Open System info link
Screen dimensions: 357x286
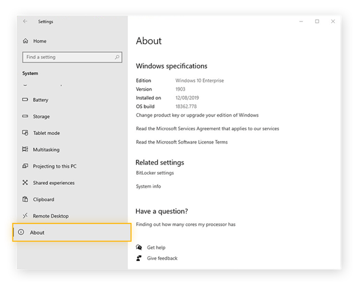tap(148, 186)
